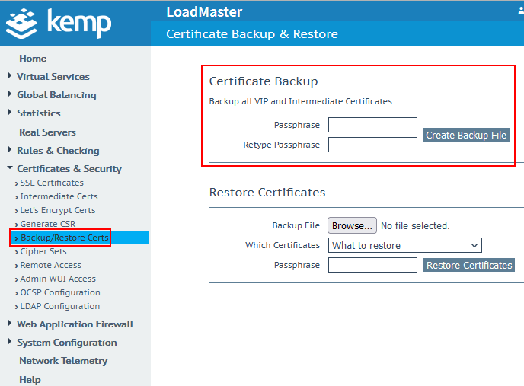Open Real Servers menu item
Image resolution: width=524 pixels, height=386 pixels.
[x=47, y=132]
